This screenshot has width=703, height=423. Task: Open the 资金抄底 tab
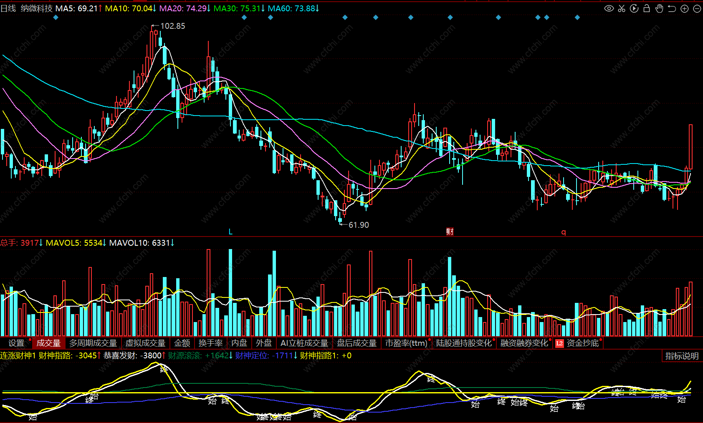pyautogui.click(x=583, y=343)
